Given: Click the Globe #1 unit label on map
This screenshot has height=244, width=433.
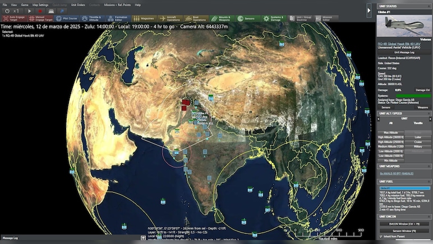Looking at the screenshot, I should [202, 113].
